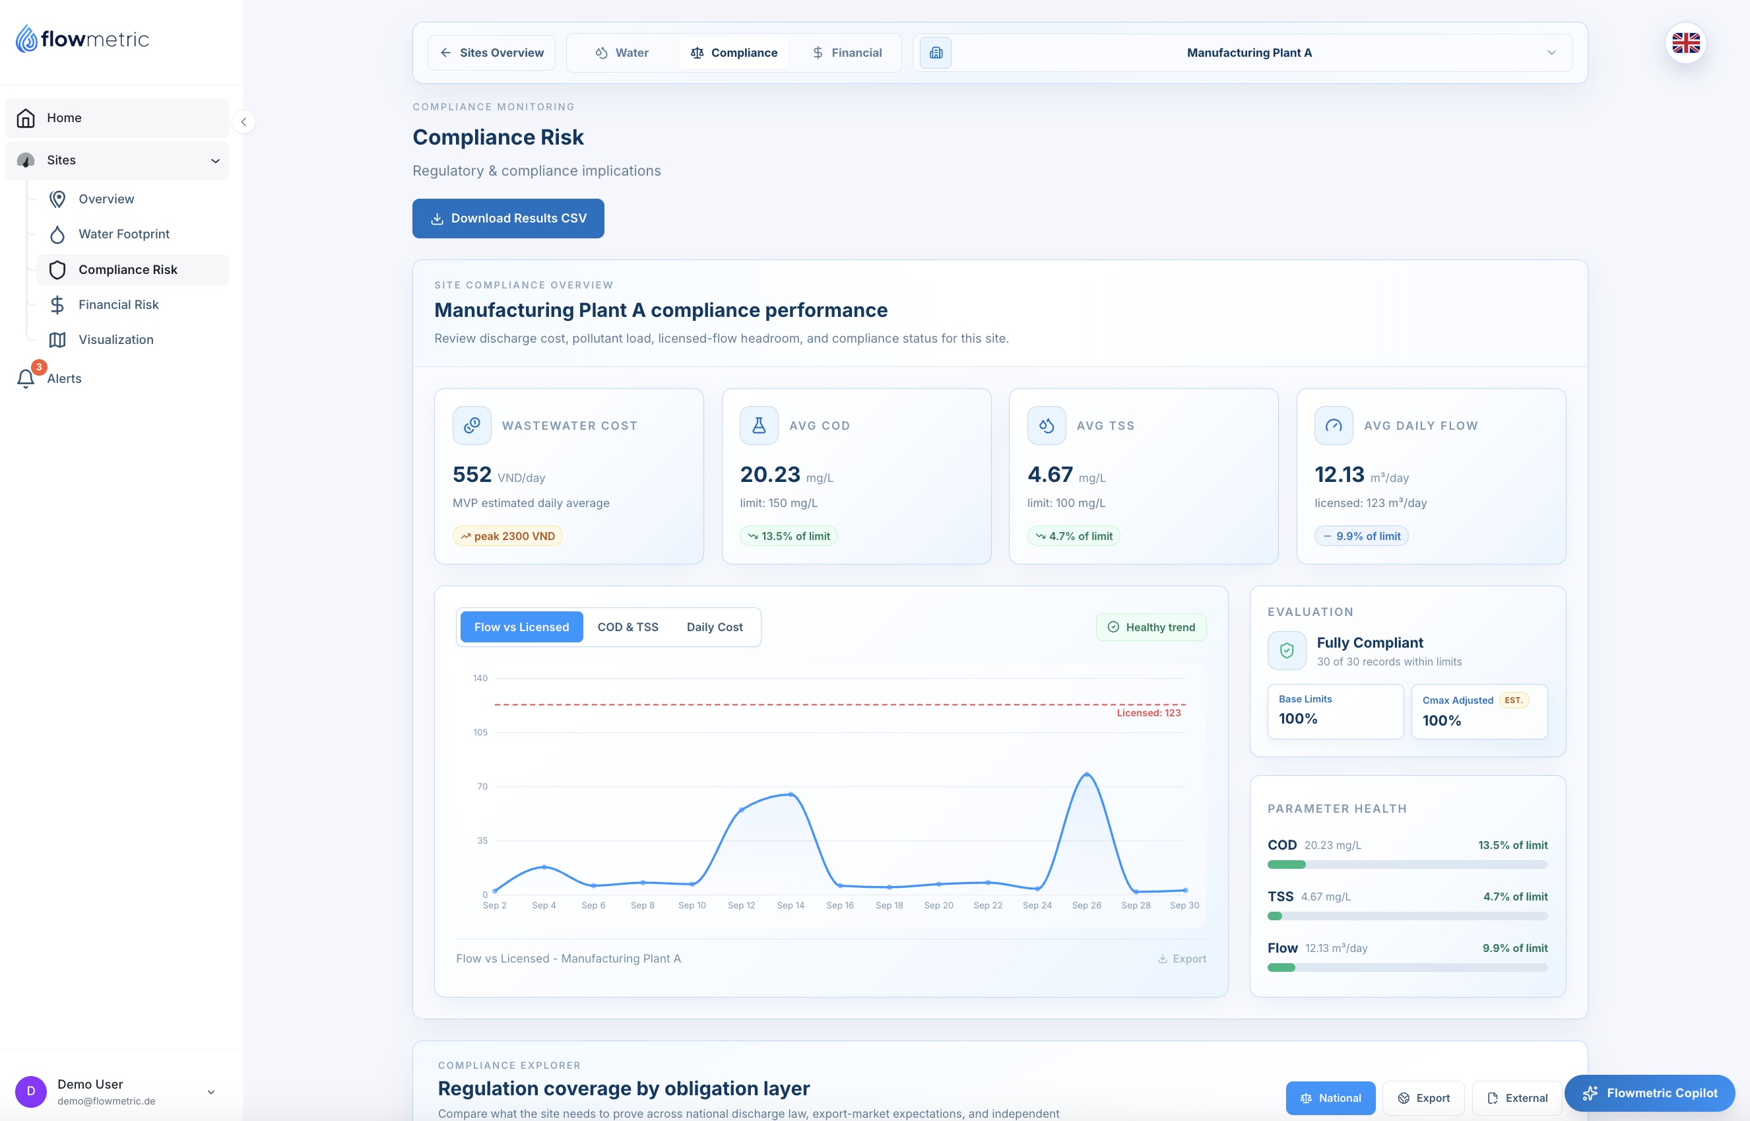Click the Avg COD flask icon
Screen dimensions: 1750x1121
click(759, 426)
